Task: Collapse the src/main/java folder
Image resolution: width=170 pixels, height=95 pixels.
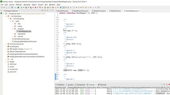Action: tap(6, 16)
